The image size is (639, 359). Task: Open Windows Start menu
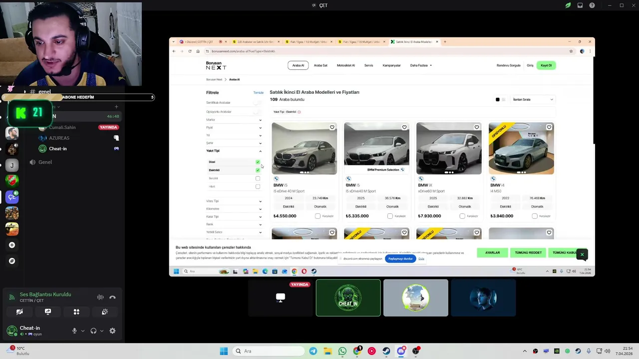[x=224, y=351]
